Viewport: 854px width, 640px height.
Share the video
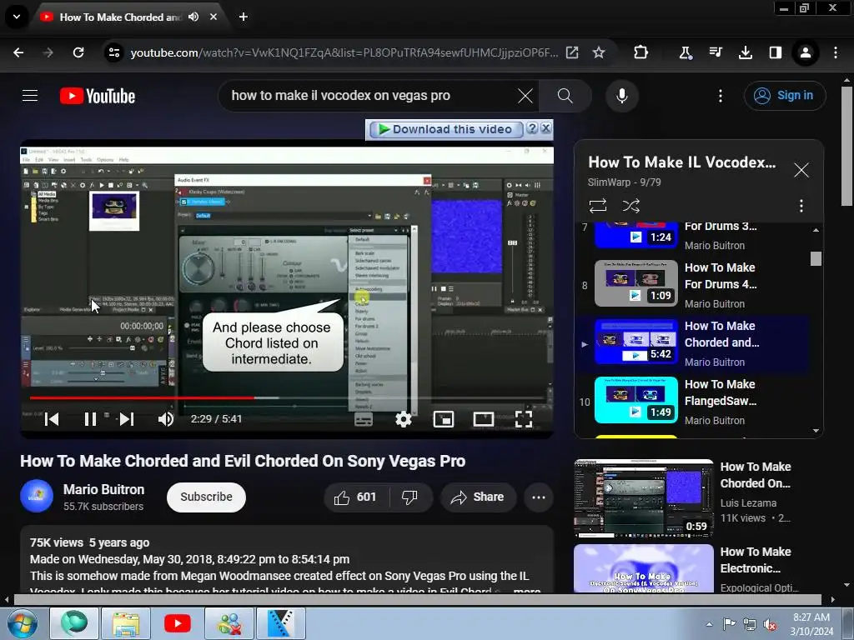point(478,497)
